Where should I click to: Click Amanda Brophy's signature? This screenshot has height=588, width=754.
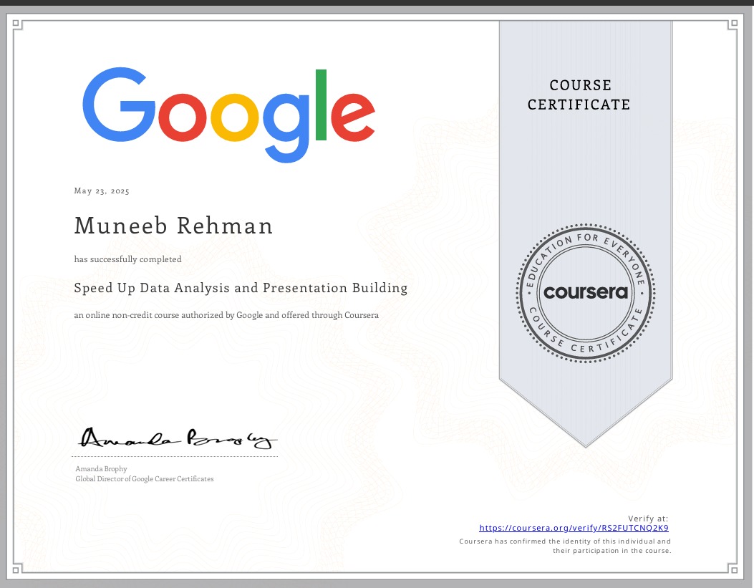pos(178,438)
